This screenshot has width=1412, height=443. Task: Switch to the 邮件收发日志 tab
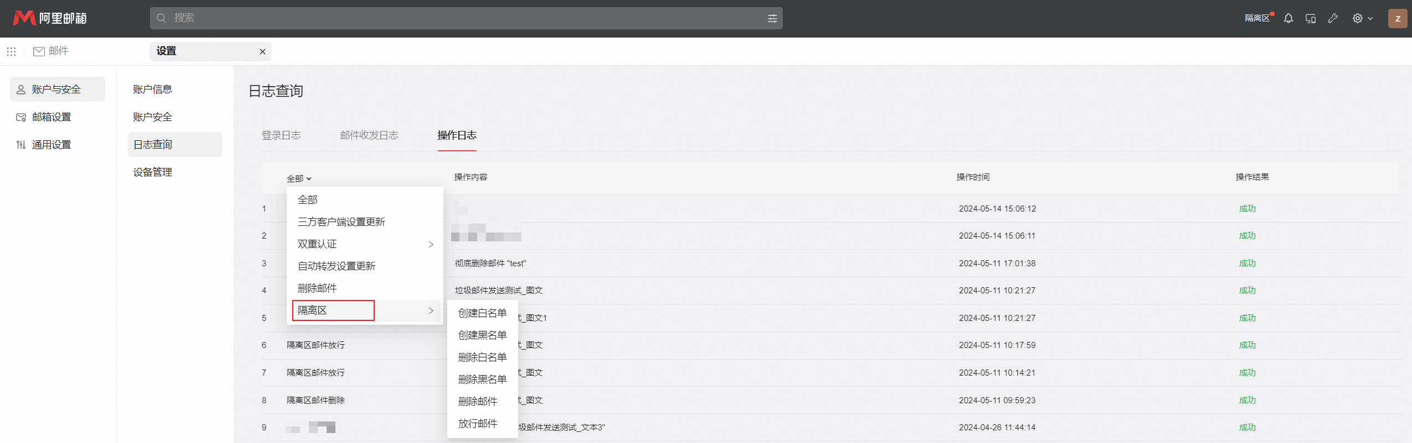pyautogui.click(x=369, y=135)
